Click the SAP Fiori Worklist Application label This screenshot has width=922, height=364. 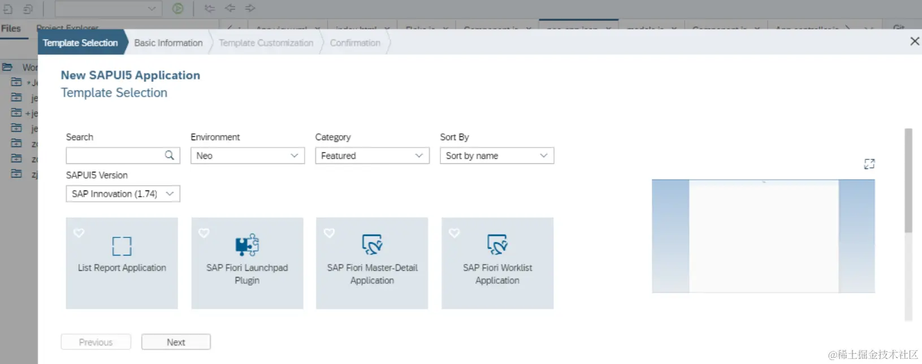(497, 274)
